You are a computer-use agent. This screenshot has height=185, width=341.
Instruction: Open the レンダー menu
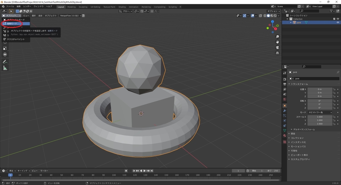(27, 7)
